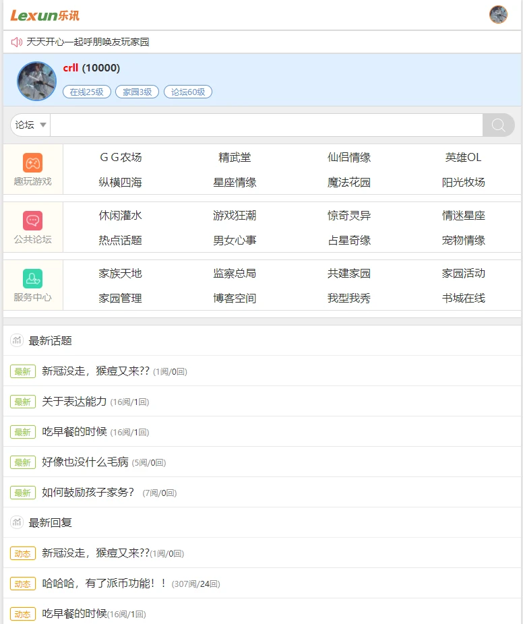Visit the 游戏狂潮 forum

pyautogui.click(x=235, y=215)
